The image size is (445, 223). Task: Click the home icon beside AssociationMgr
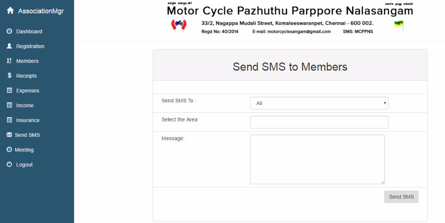pyautogui.click(x=10, y=11)
